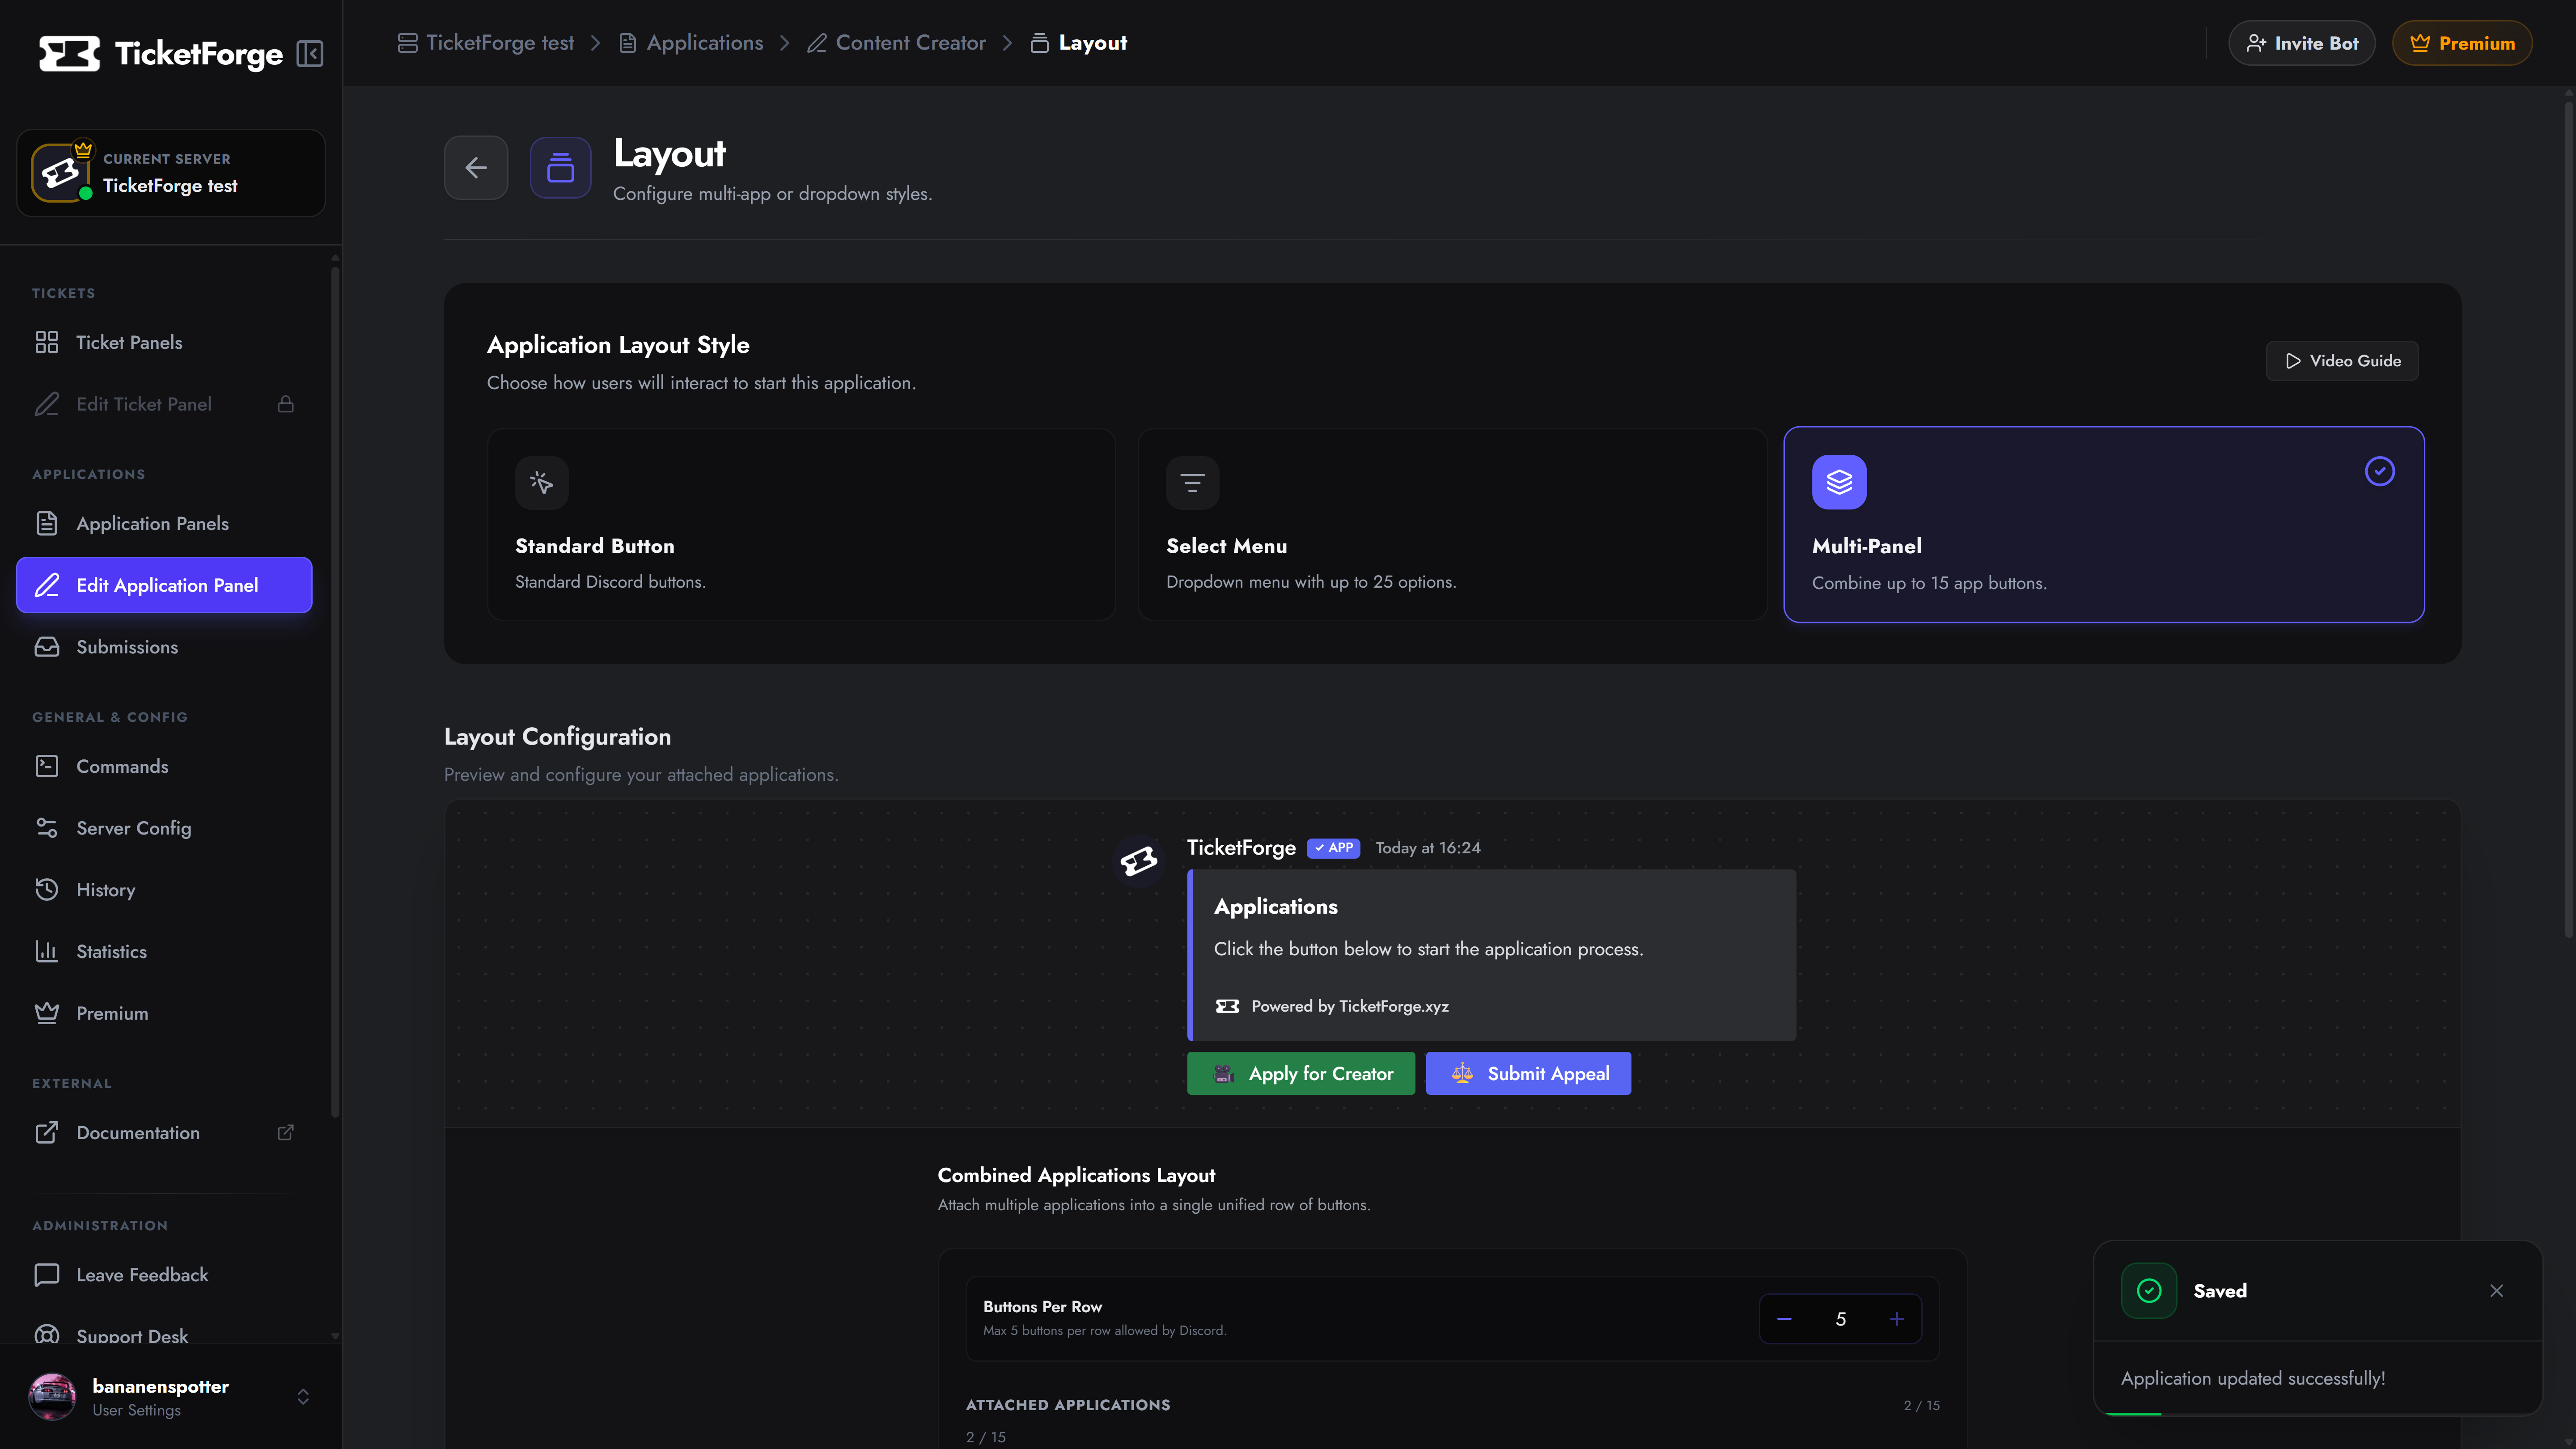Screen dimensions: 2576x1449
Task: Open History in the sidebar
Action: (x=164, y=890)
